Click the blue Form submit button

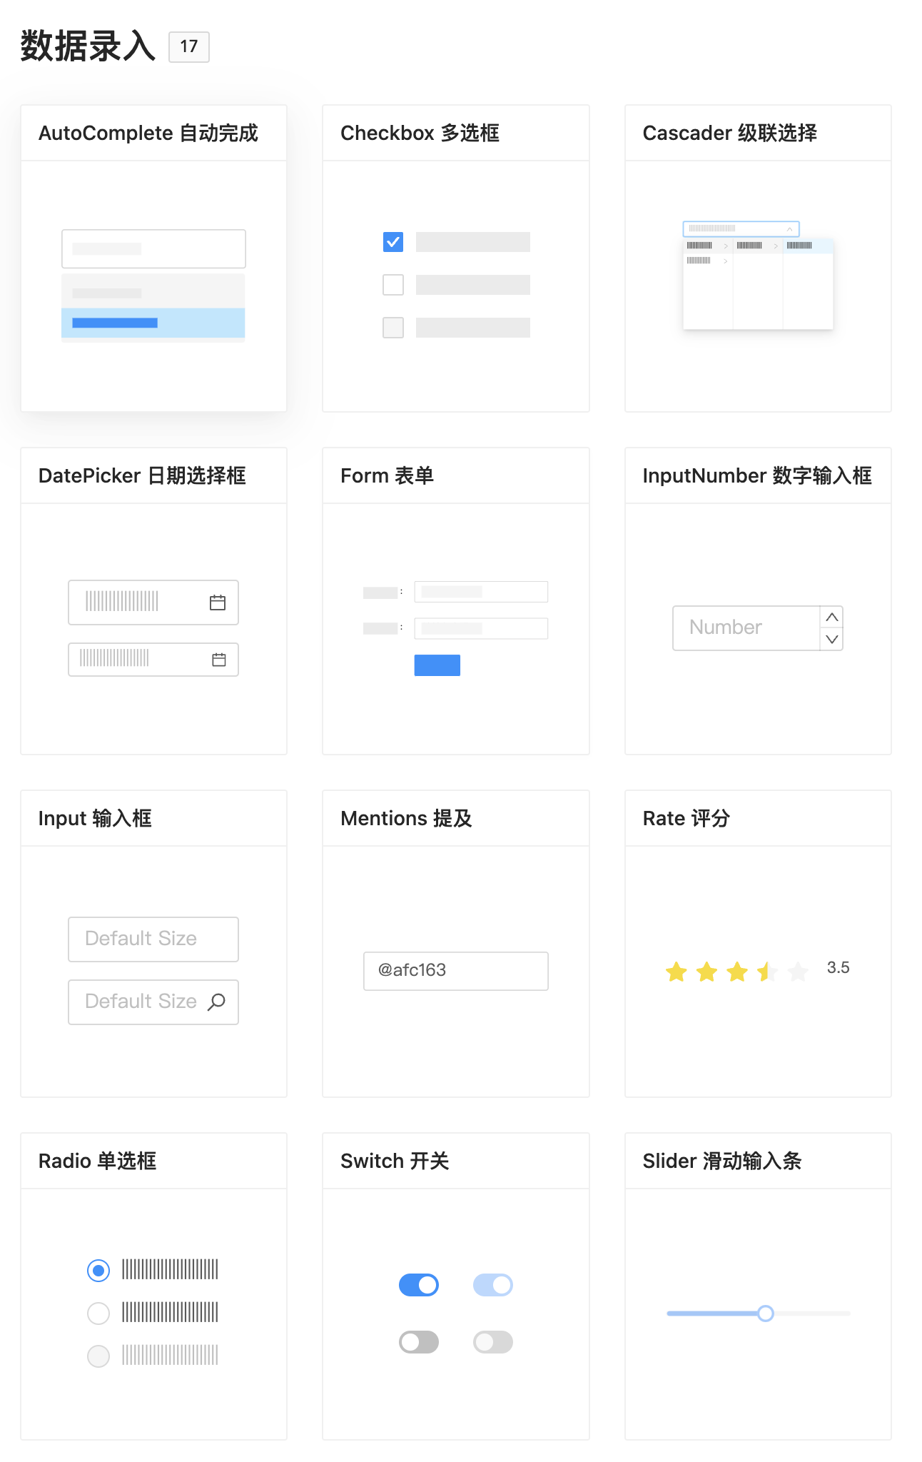437,665
